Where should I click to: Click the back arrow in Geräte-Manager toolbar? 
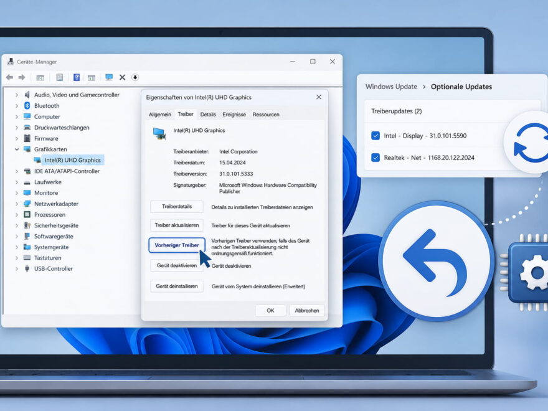click(x=9, y=77)
